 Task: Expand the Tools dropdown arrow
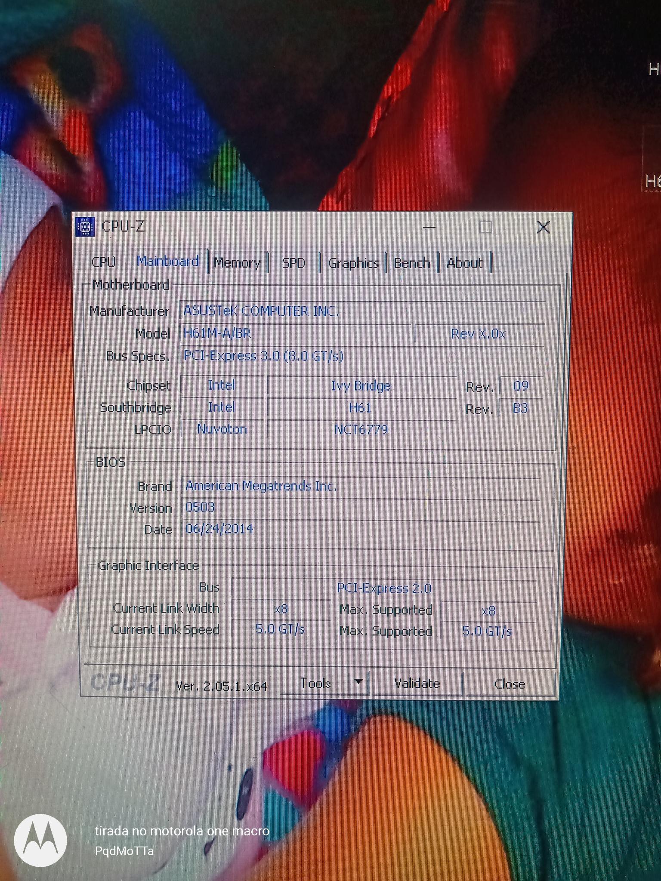click(358, 682)
